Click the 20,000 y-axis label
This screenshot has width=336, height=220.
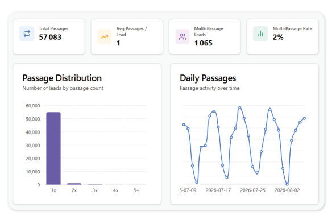pos(33,159)
